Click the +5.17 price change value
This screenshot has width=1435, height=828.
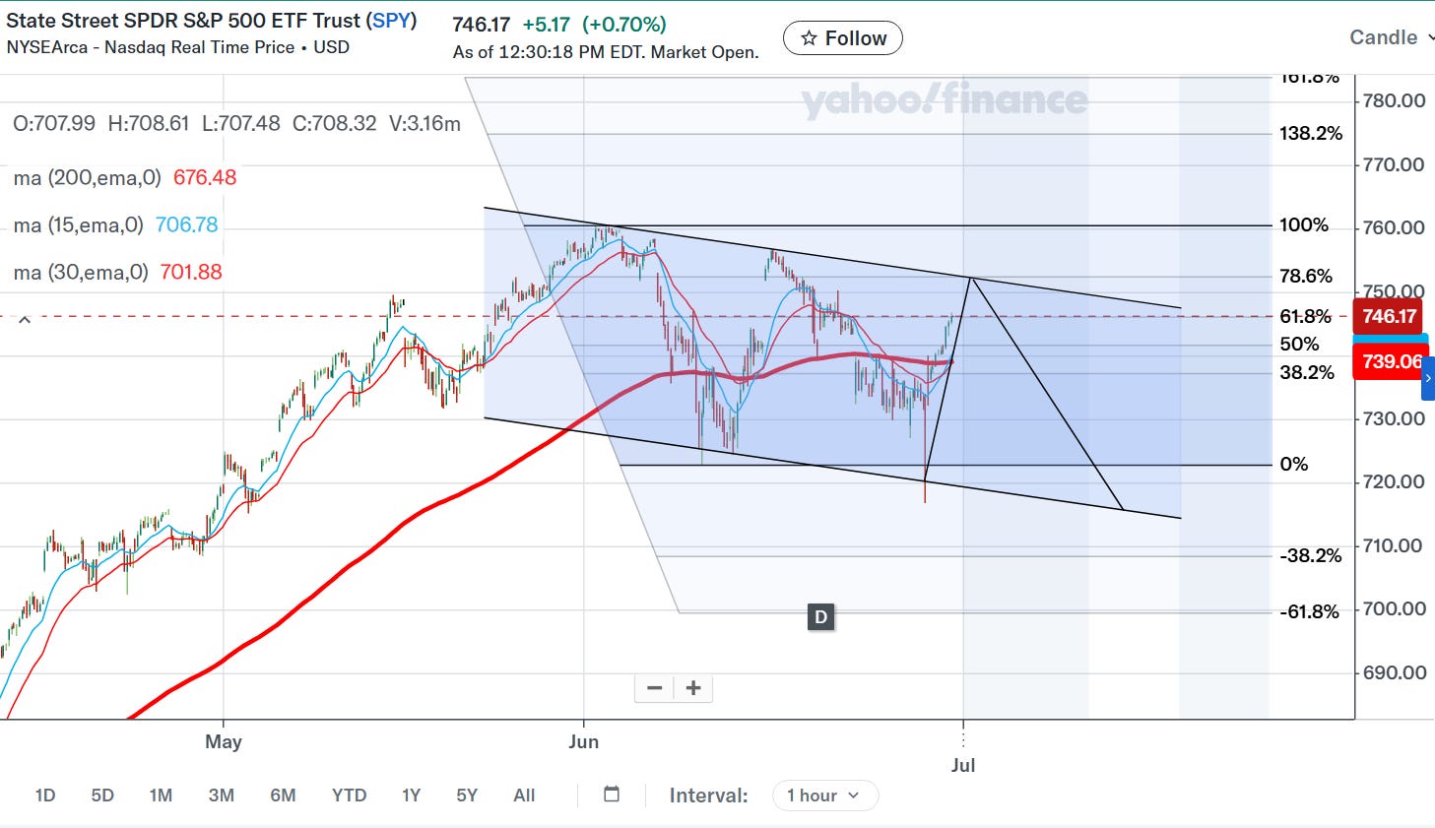(x=547, y=25)
